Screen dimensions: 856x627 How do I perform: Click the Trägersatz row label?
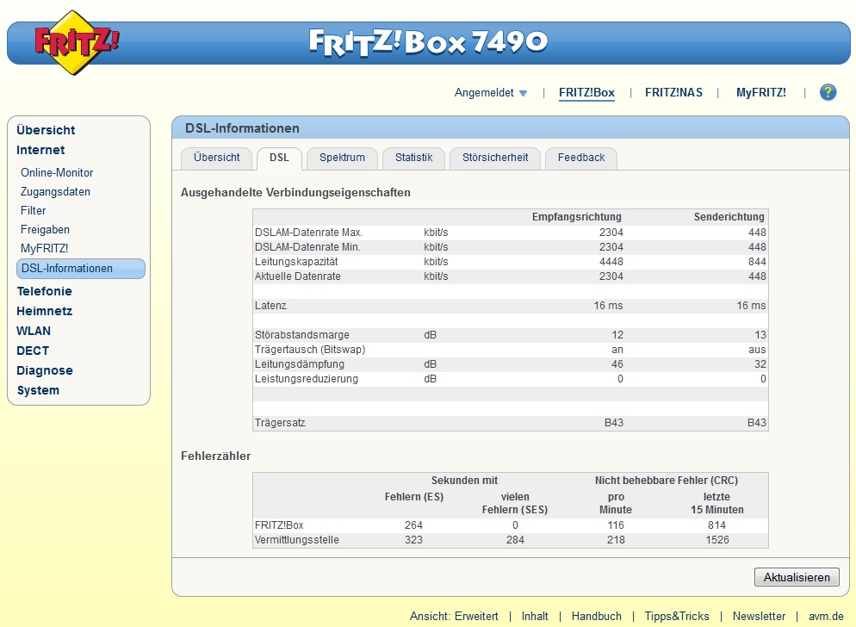coord(280,423)
